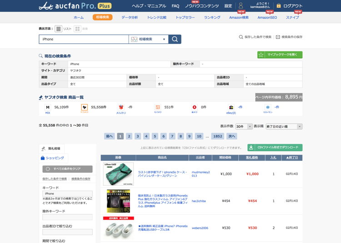The image size is (341, 243).
Task: Go to results page 5
Action: point(155,136)
